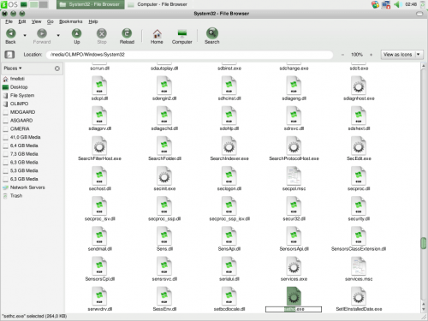Open the Go menu
428x321 pixels.
[51, 21]
